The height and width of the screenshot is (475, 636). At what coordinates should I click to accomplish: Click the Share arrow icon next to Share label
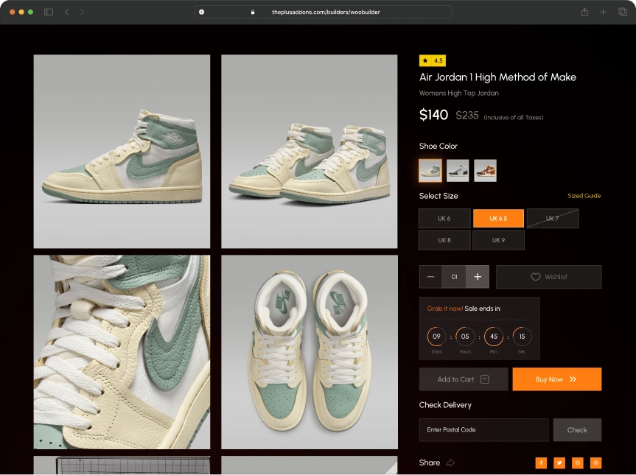(x=447, y=463)
